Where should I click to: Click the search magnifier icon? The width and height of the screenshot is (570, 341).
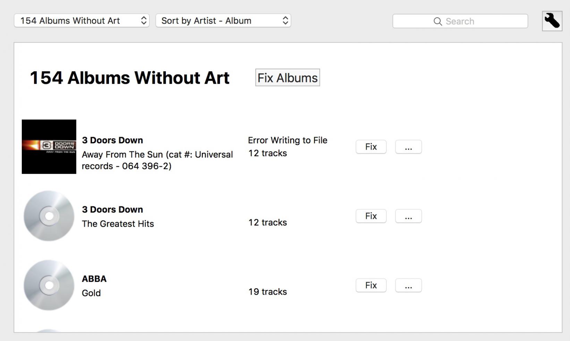tap(438, 21)
